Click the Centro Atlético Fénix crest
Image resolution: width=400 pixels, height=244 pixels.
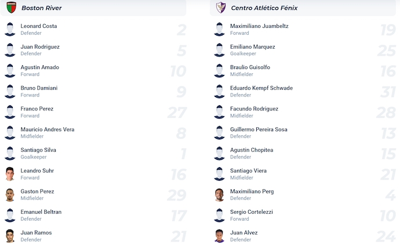click(x=221, y=8)
